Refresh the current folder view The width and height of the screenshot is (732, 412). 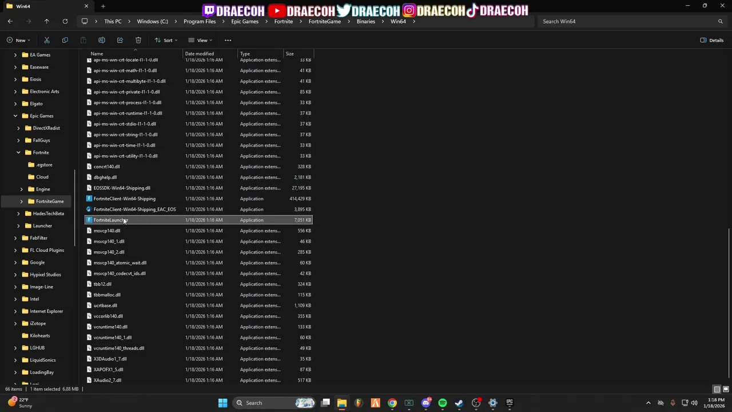[65, 21]
